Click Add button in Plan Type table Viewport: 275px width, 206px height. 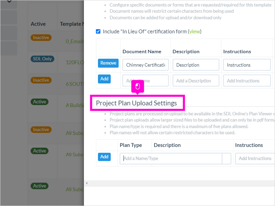(104, 156)
